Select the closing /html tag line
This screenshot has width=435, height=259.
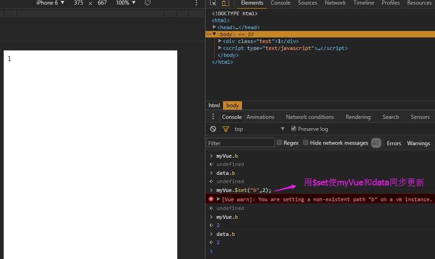(222, 62)
